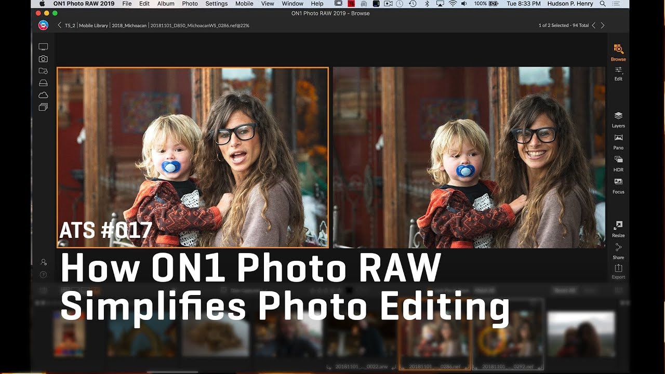Screen dimensions: 665x374
Task: Open the Mobile menu
Action: (244, 4)
